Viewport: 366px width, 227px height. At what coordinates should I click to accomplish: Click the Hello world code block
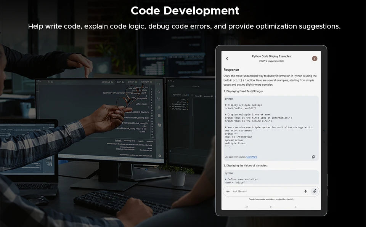tap(271, 126)
